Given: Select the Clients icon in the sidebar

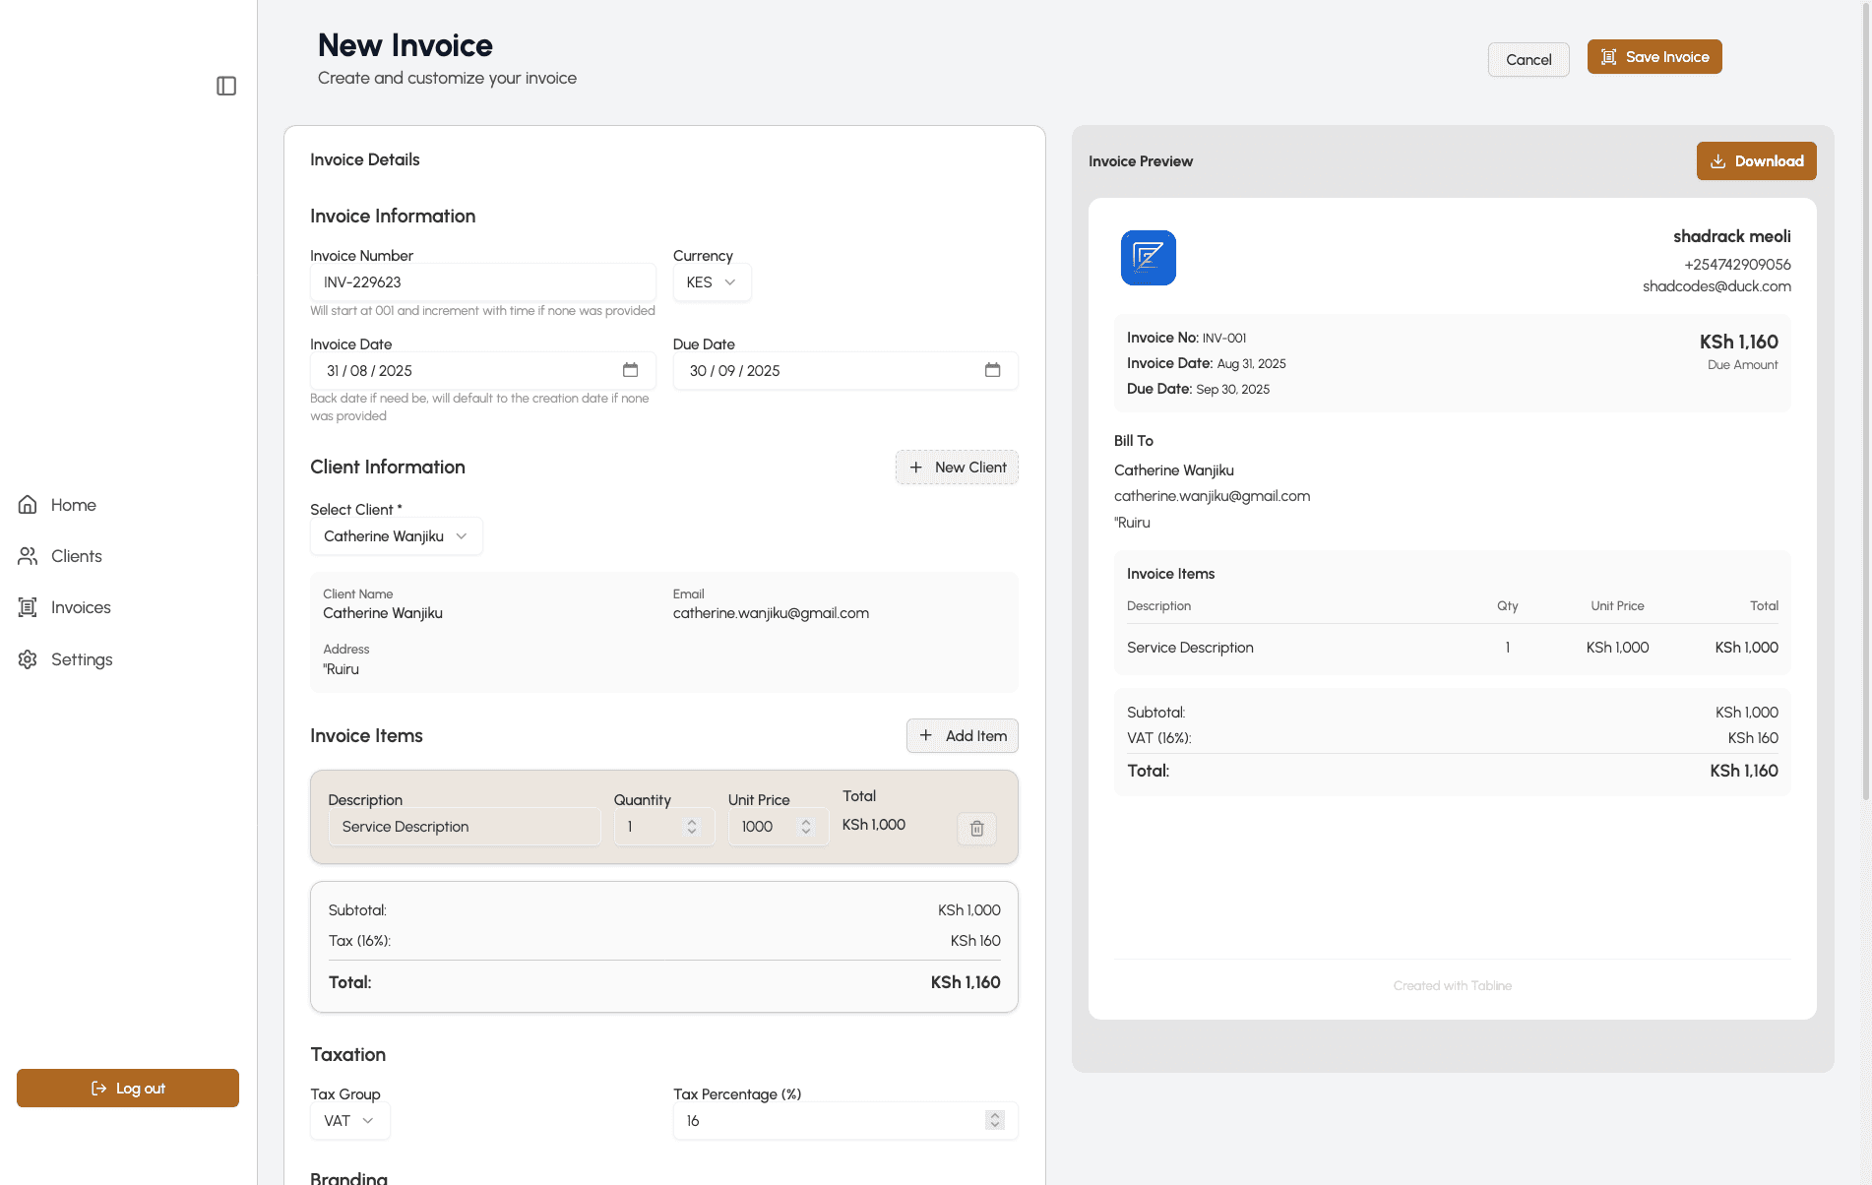Looking at the screenshot, I should click(29, 555).
